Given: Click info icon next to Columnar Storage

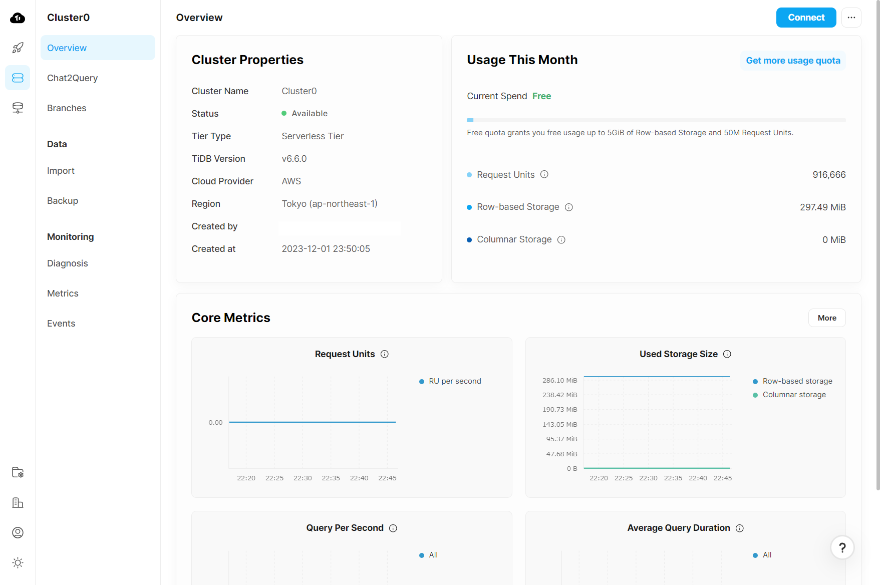Looking at the screenshot, I should coord(561,239).
